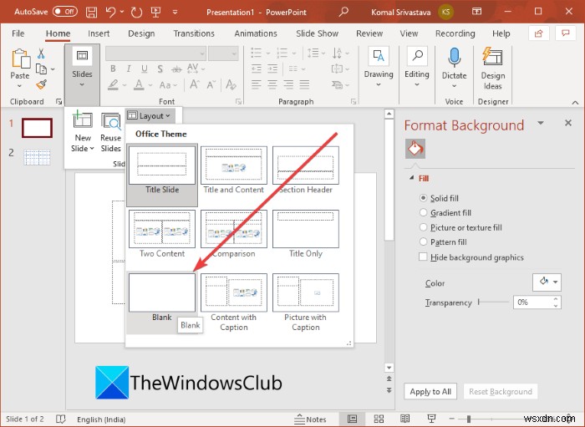Open Comments pane icon
Screen dimensions: 585x427
click(x=566, y=33)
